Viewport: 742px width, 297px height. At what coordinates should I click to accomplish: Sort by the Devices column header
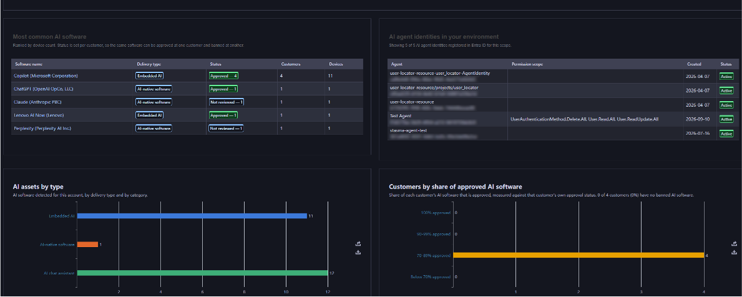click(336, 64)
